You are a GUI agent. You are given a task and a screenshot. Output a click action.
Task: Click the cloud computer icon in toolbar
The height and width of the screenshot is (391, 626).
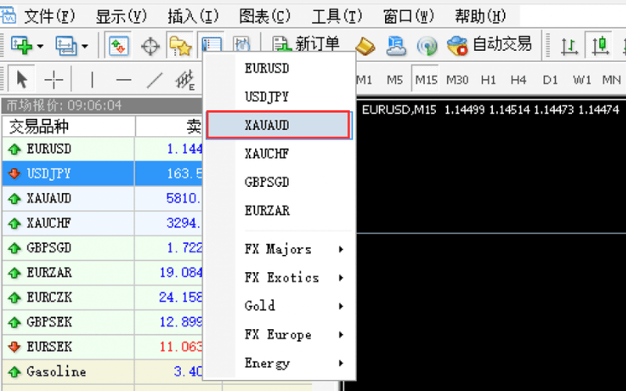click(396, 46)
